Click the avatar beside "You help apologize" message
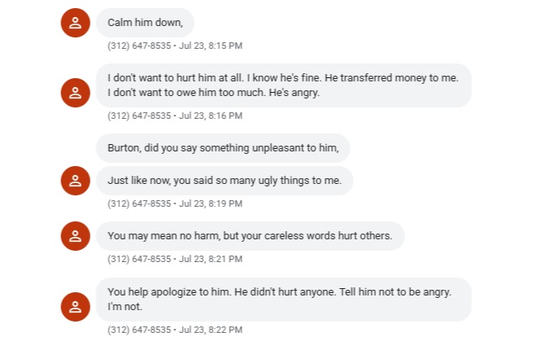The width and height of the screenshot is (547, 337). (75, 306)
